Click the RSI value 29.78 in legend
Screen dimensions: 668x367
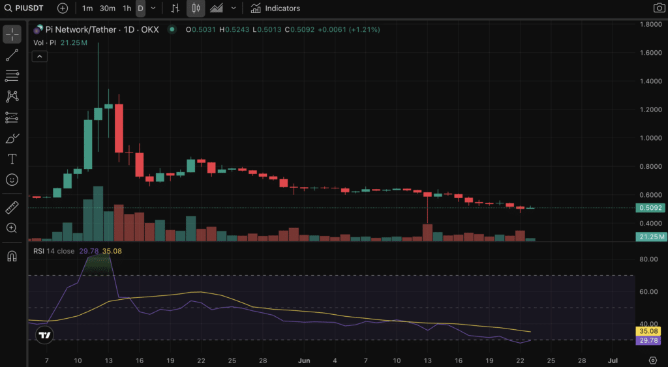pyautogui.click(x=89, y=251)
